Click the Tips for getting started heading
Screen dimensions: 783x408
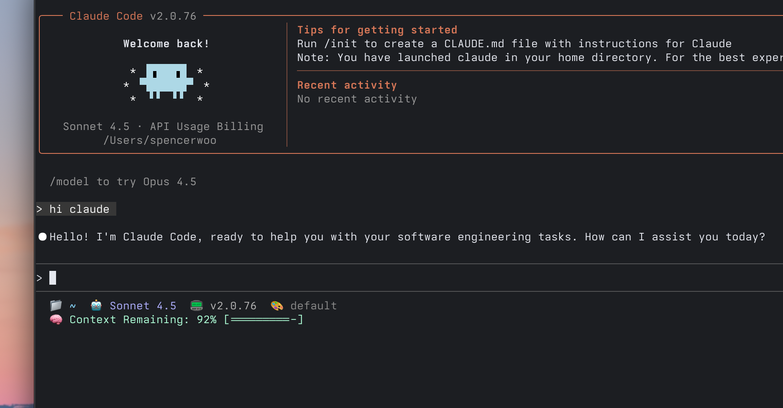coord(377,30)
